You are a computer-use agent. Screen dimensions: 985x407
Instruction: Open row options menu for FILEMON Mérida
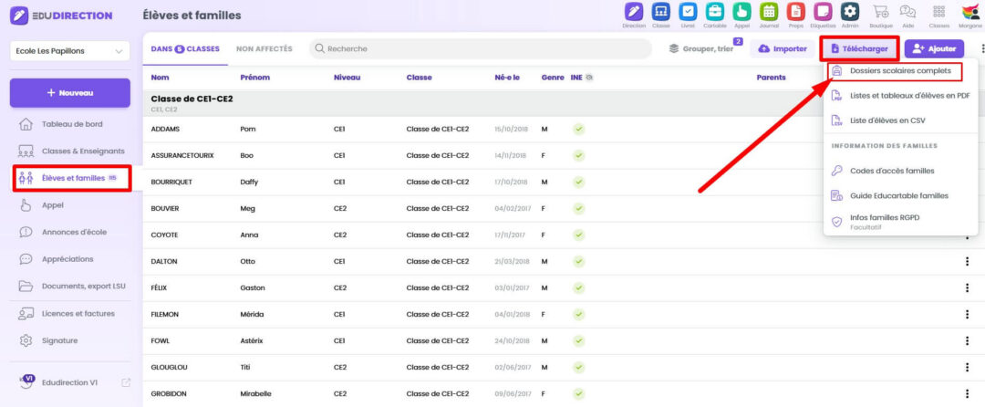point(967,314)
